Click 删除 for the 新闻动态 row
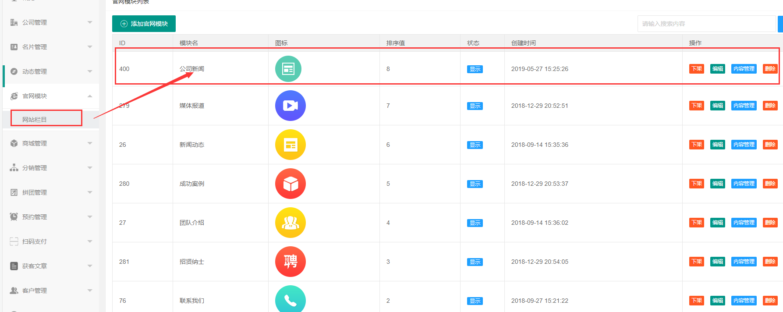Image resolution: width=783 pixels, height=312 pixels. click(x=770, y=145)
